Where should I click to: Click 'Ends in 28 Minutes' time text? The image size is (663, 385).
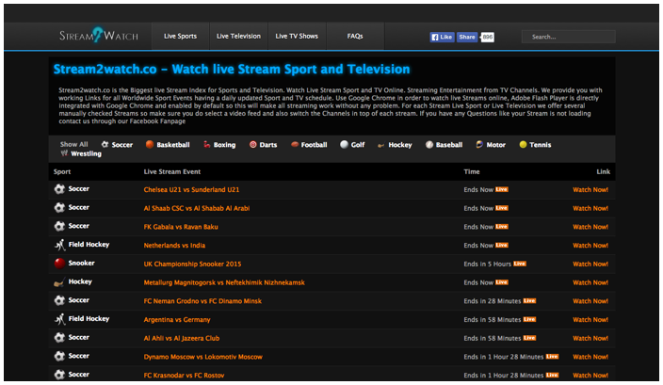click(493, 301)
